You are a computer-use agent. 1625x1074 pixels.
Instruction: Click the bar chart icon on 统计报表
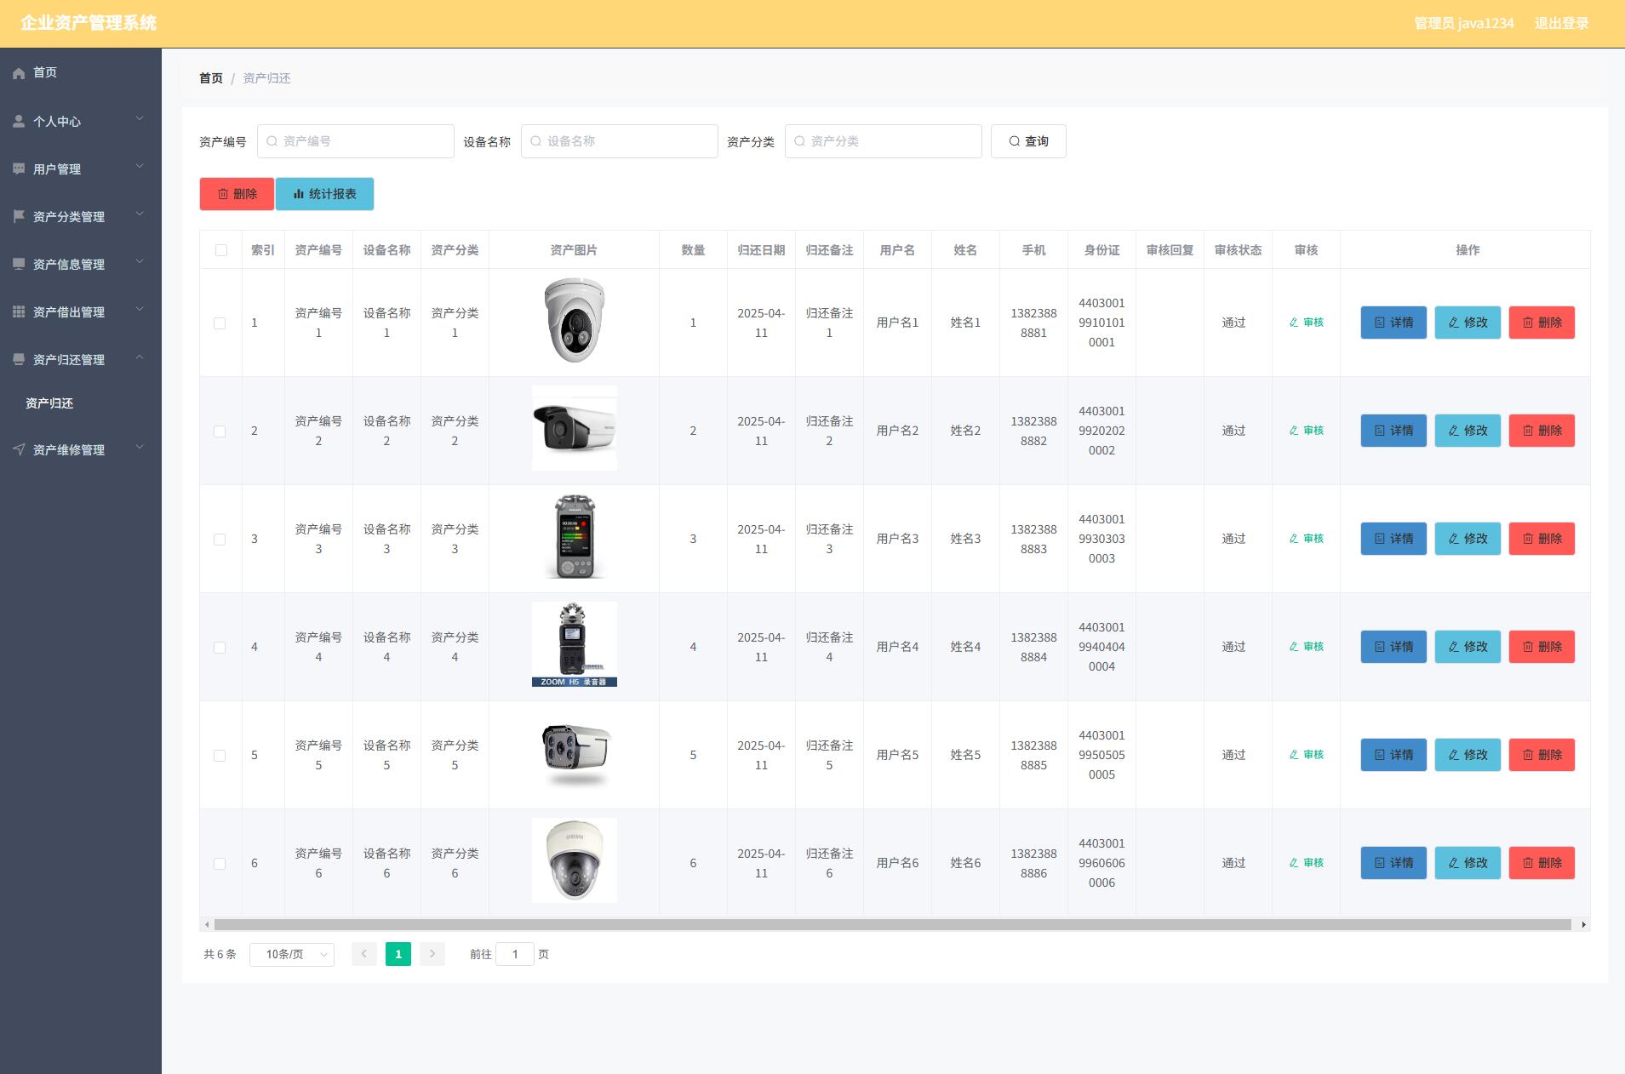coord(299,194)
